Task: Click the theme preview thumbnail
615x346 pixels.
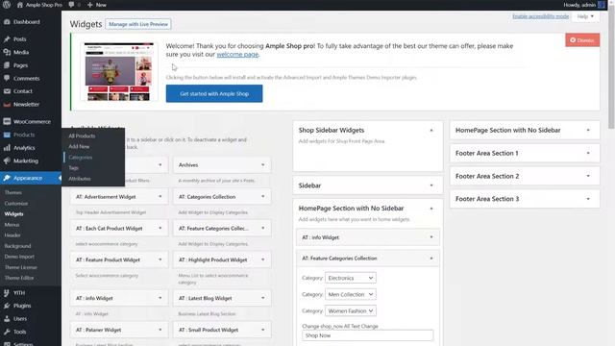Action: (119, 72)
